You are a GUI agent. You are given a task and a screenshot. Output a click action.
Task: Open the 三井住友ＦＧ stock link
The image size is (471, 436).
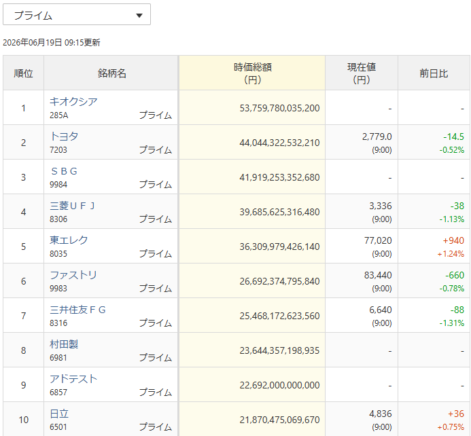click(77, 310)
